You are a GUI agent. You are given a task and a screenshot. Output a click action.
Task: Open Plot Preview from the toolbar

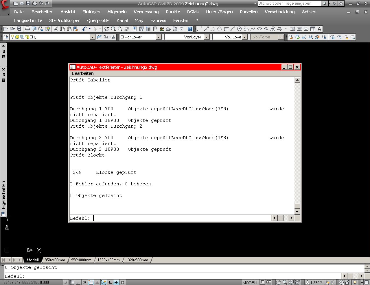(34, 29)
